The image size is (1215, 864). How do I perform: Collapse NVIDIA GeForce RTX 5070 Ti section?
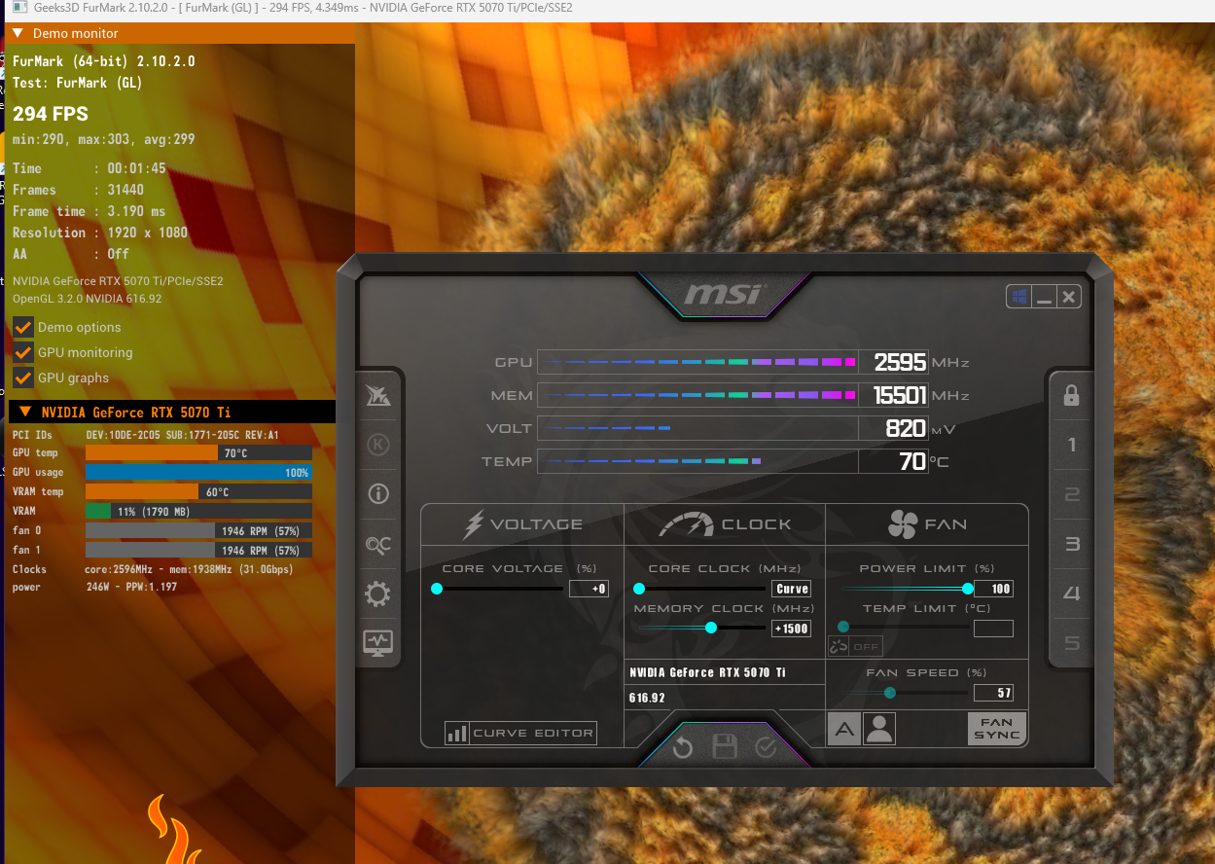point(172,413)
